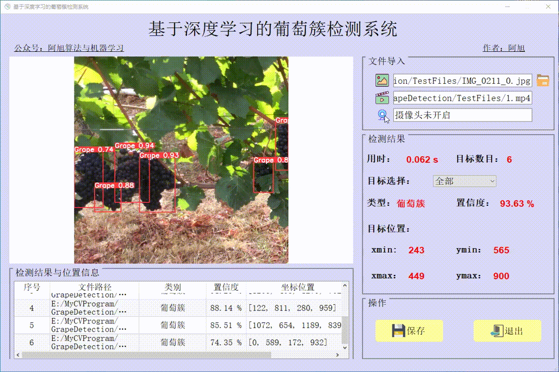Click the Grape 0.74 detection label
The image size is (559, 372).
click(94, 149)
